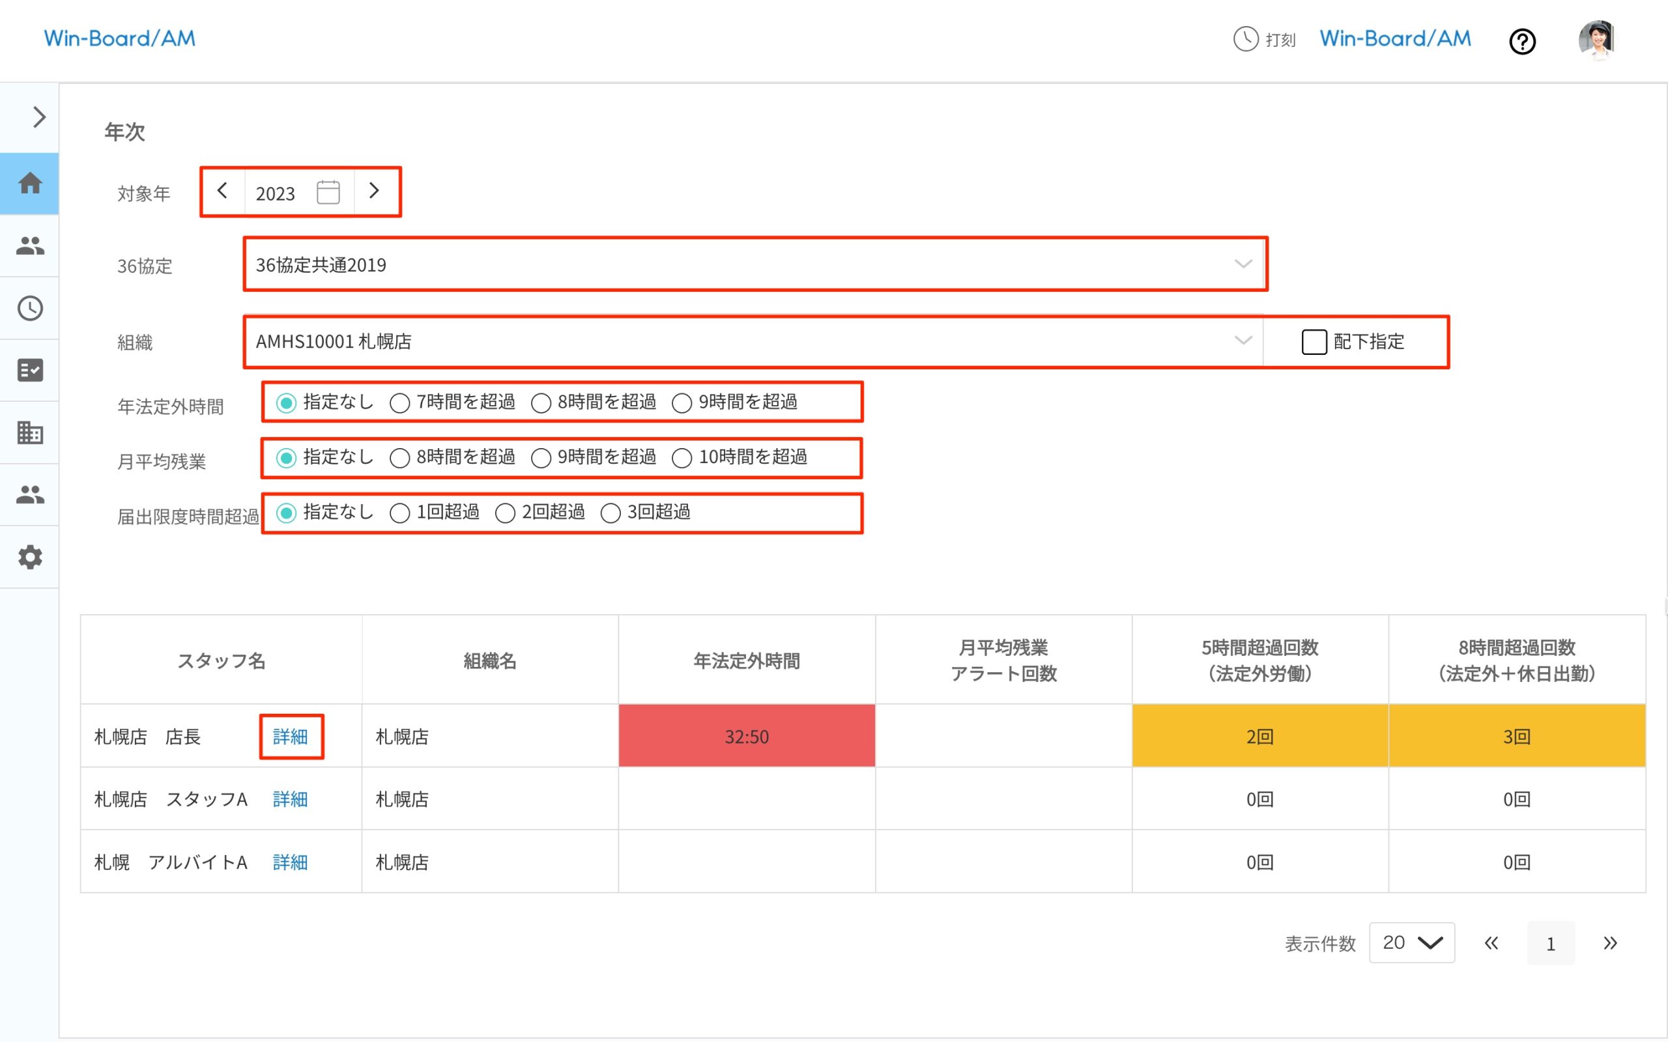Enable the 配下指定 checkbox

pyautogui.click(x=1314, y=342)
